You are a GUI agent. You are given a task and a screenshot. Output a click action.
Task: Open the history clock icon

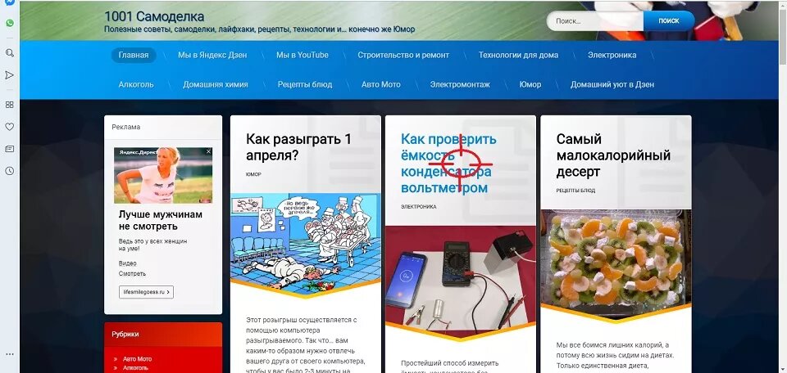pos(10,171)
